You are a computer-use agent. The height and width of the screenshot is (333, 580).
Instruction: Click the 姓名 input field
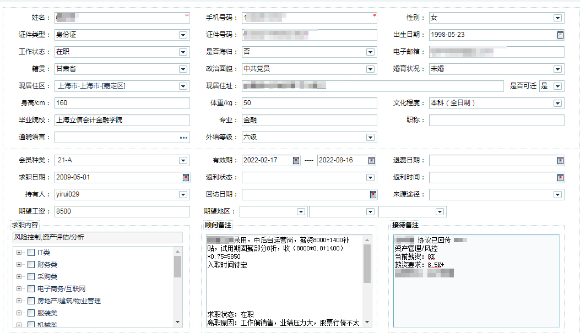(122, 18)
